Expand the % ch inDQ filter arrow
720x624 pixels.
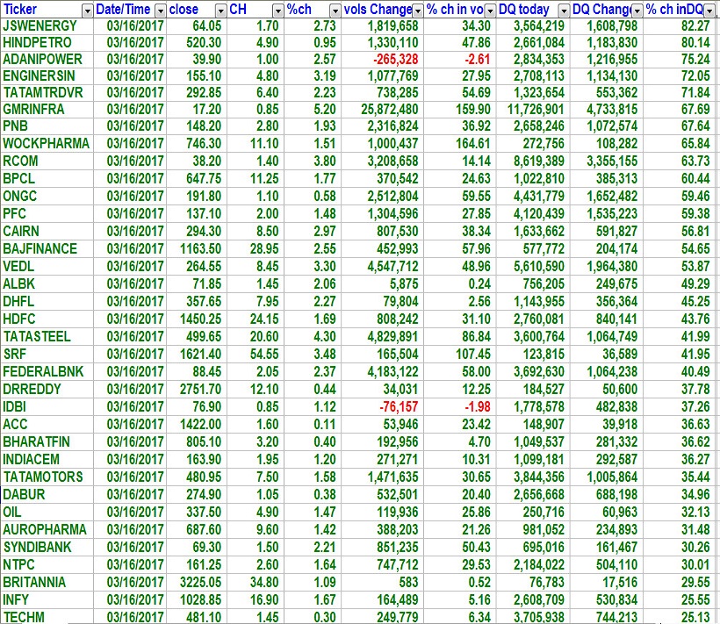(710, 11)
